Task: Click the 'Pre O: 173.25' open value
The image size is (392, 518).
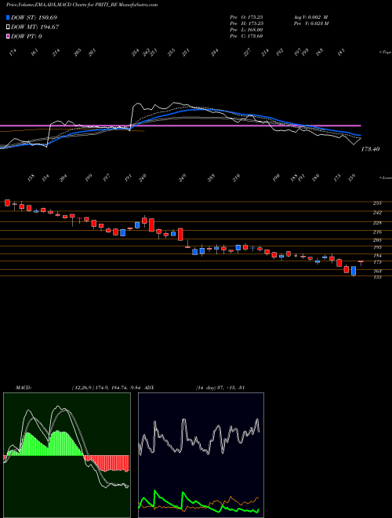Action: [246, 16]
